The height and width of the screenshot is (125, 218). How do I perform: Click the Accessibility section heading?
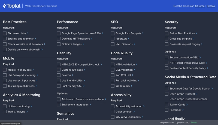121,95
